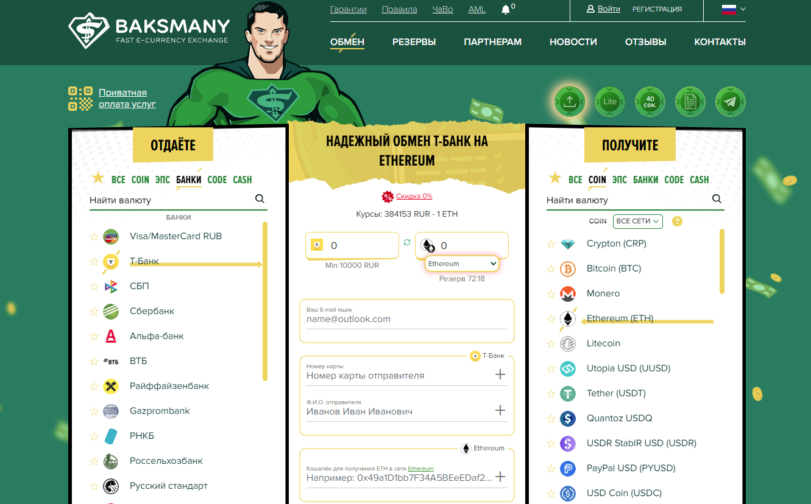Viewport: 811px width, 504px height.
Task: Toggle favorite star for Сбербанк
Action: (x=94, y=311)
